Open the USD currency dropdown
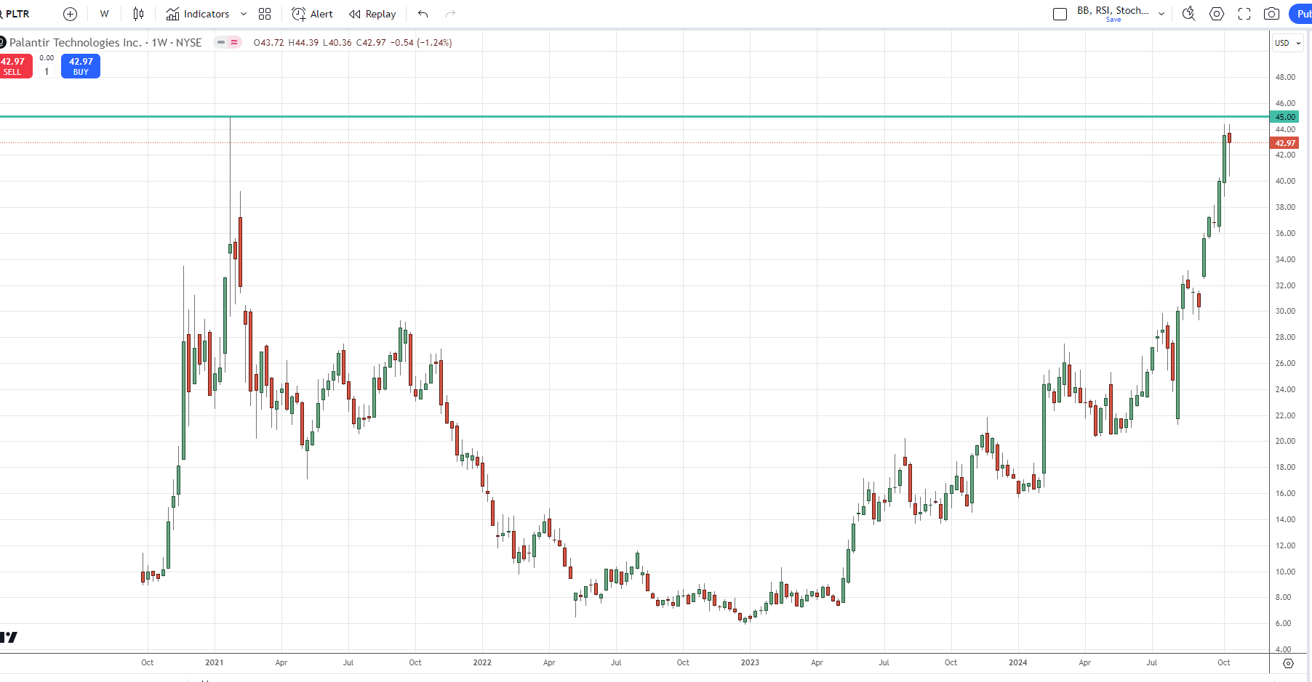This screenshot has width=1312, height=682. pyautogui.click(x=1287, y=43)
